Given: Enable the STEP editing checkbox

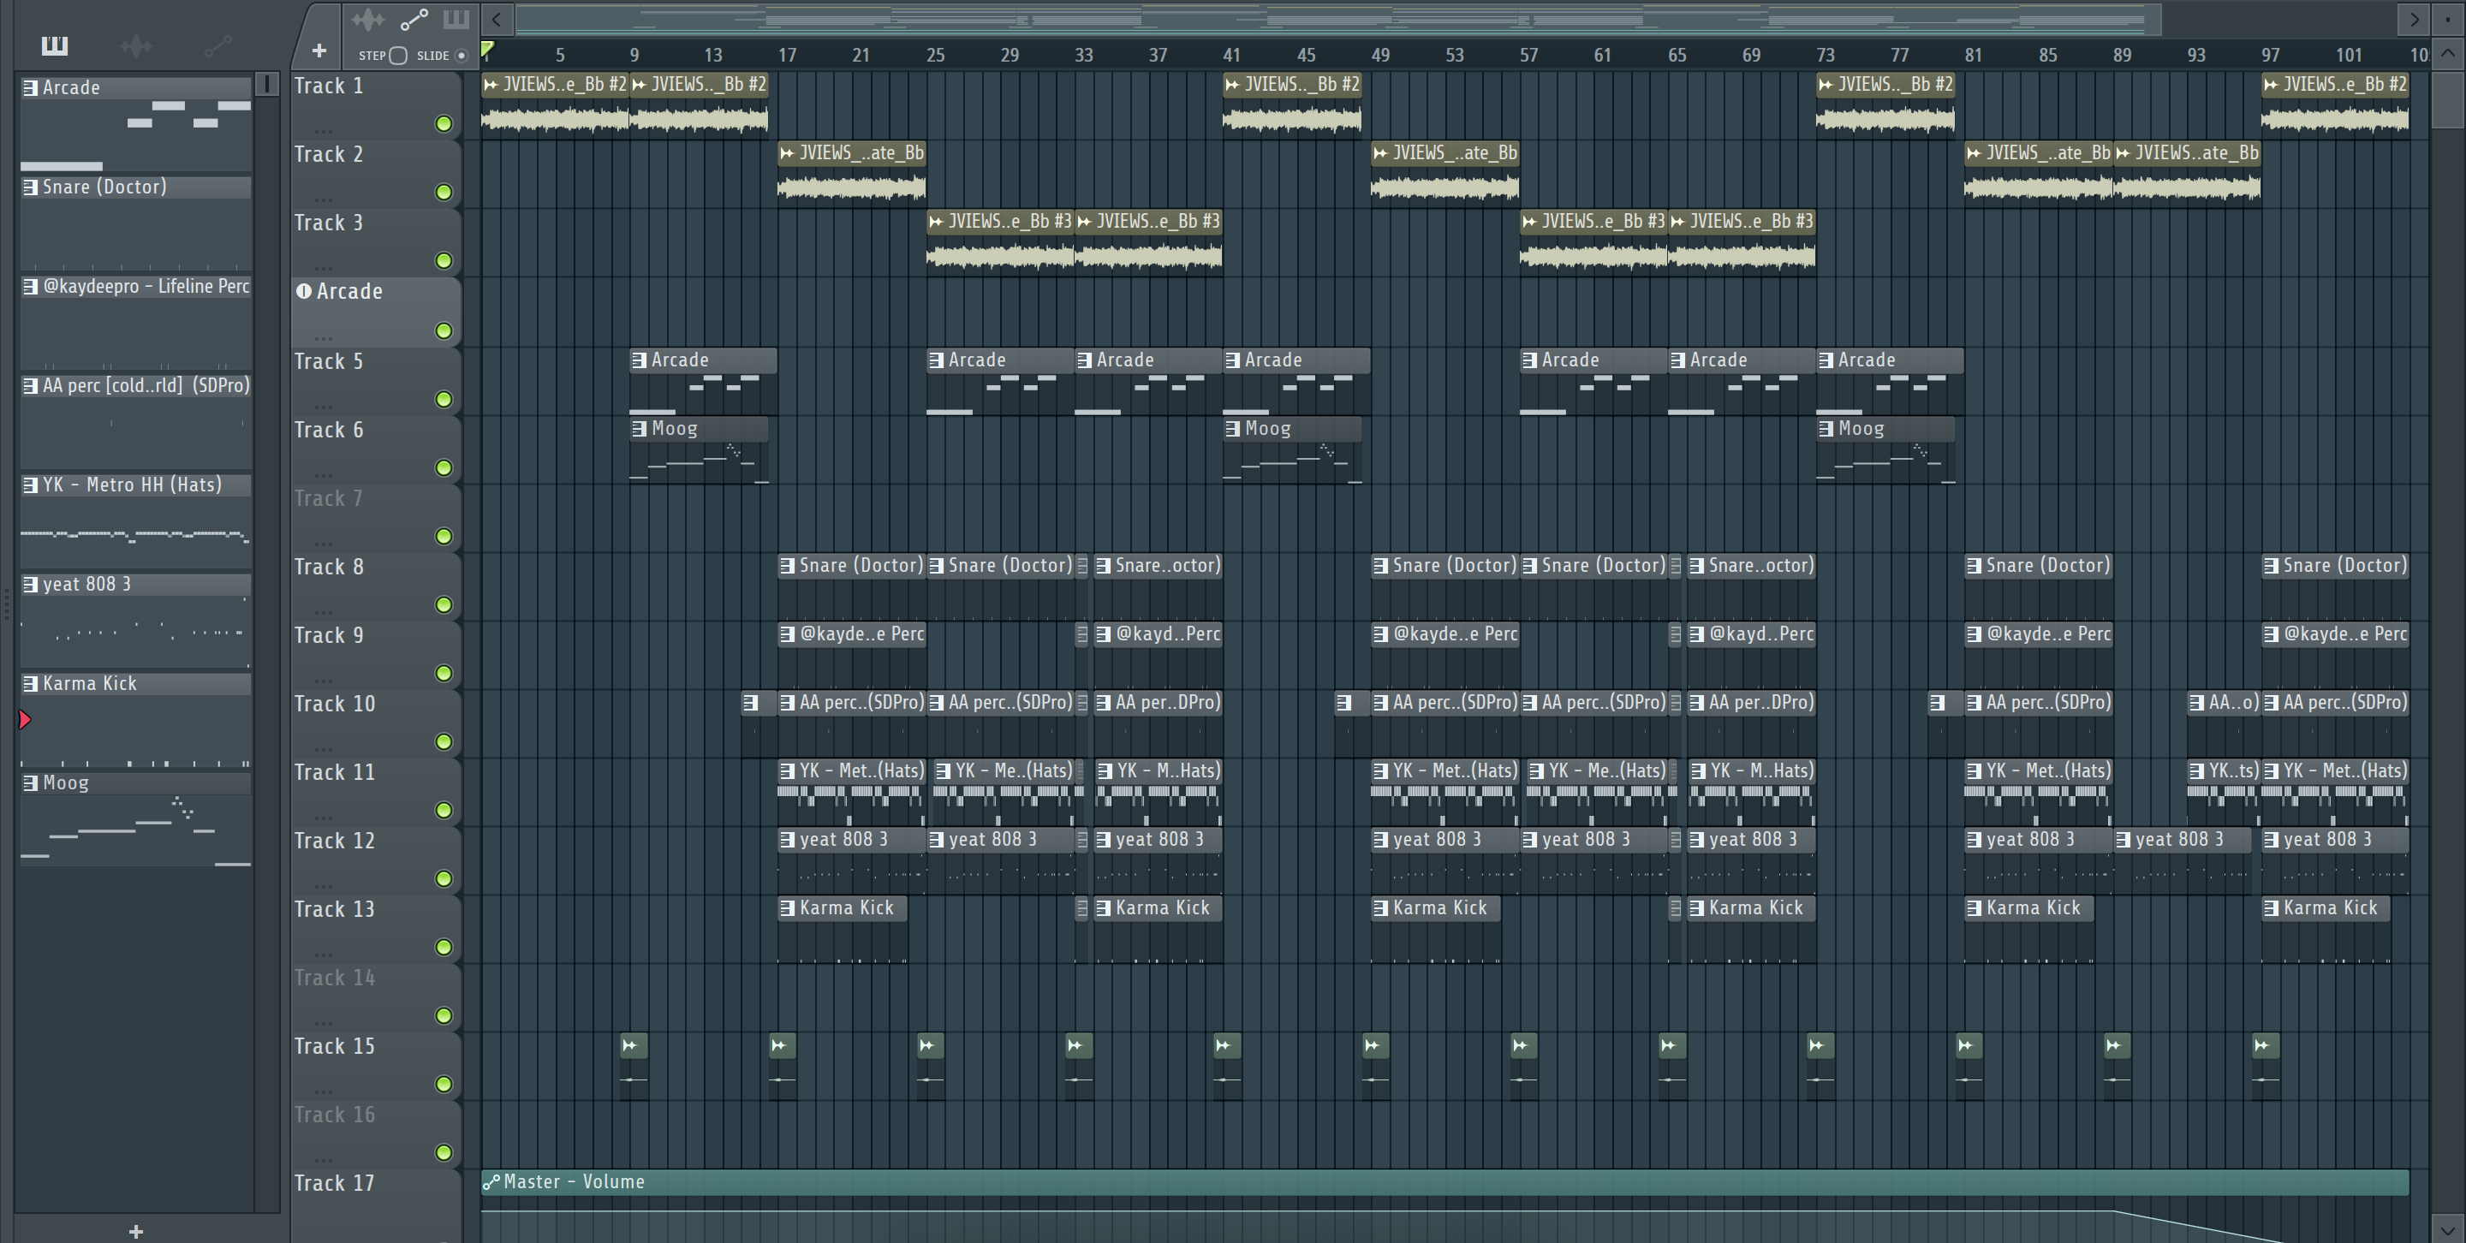Looking at the screenshot, I should (398, 56).
